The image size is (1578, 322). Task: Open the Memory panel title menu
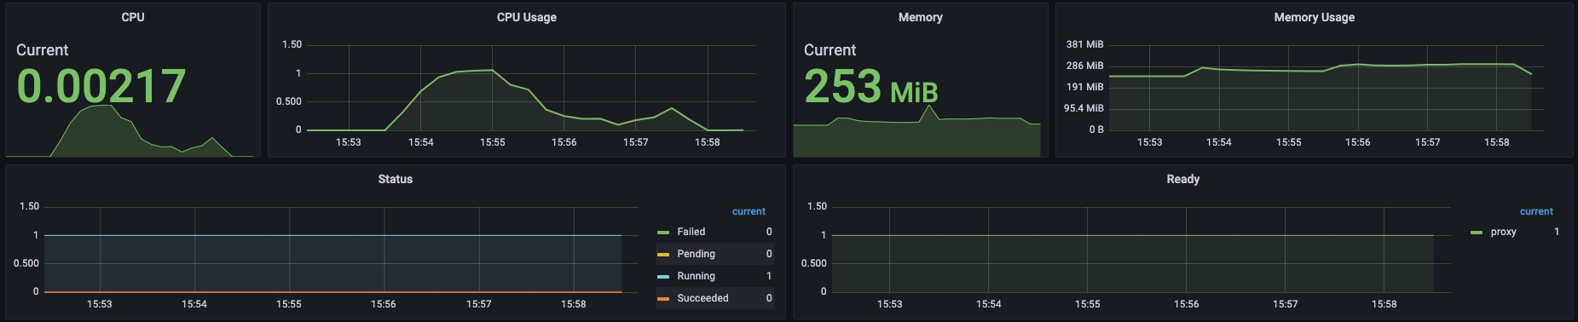pyautogui.click(x=921, y=17)
